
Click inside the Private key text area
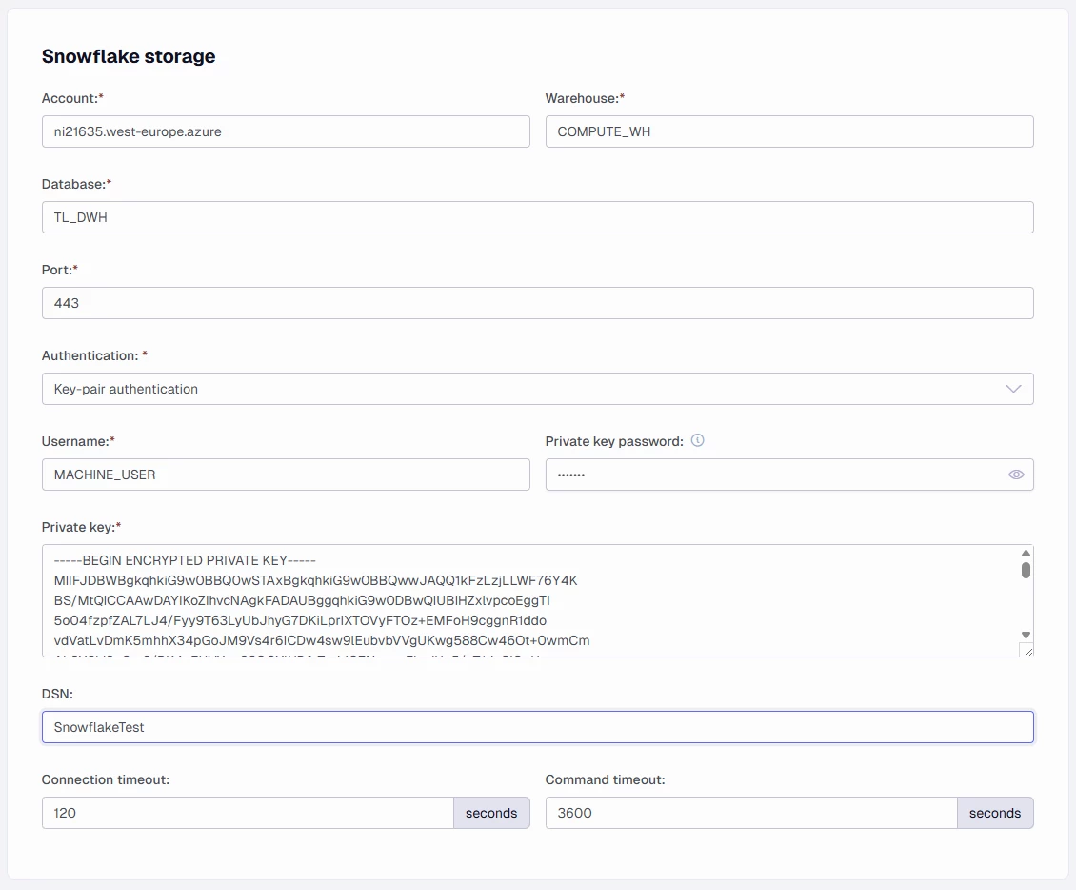pos(524,600)
